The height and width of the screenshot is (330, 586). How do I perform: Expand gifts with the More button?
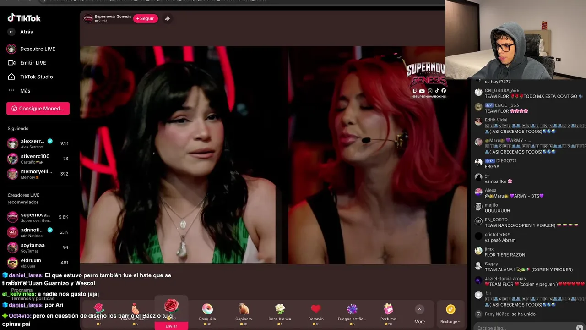[x=419, y=314]
